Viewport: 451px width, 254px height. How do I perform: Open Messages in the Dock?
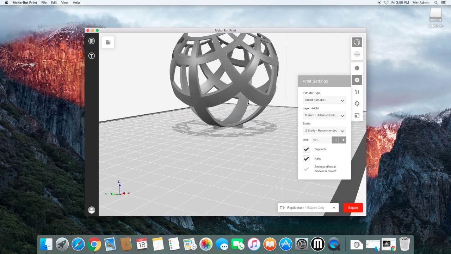(222, 244)
